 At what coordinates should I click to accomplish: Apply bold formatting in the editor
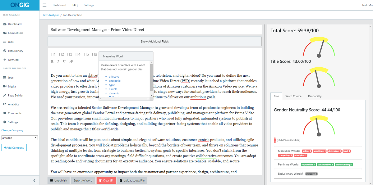click(x=52, y=62)
